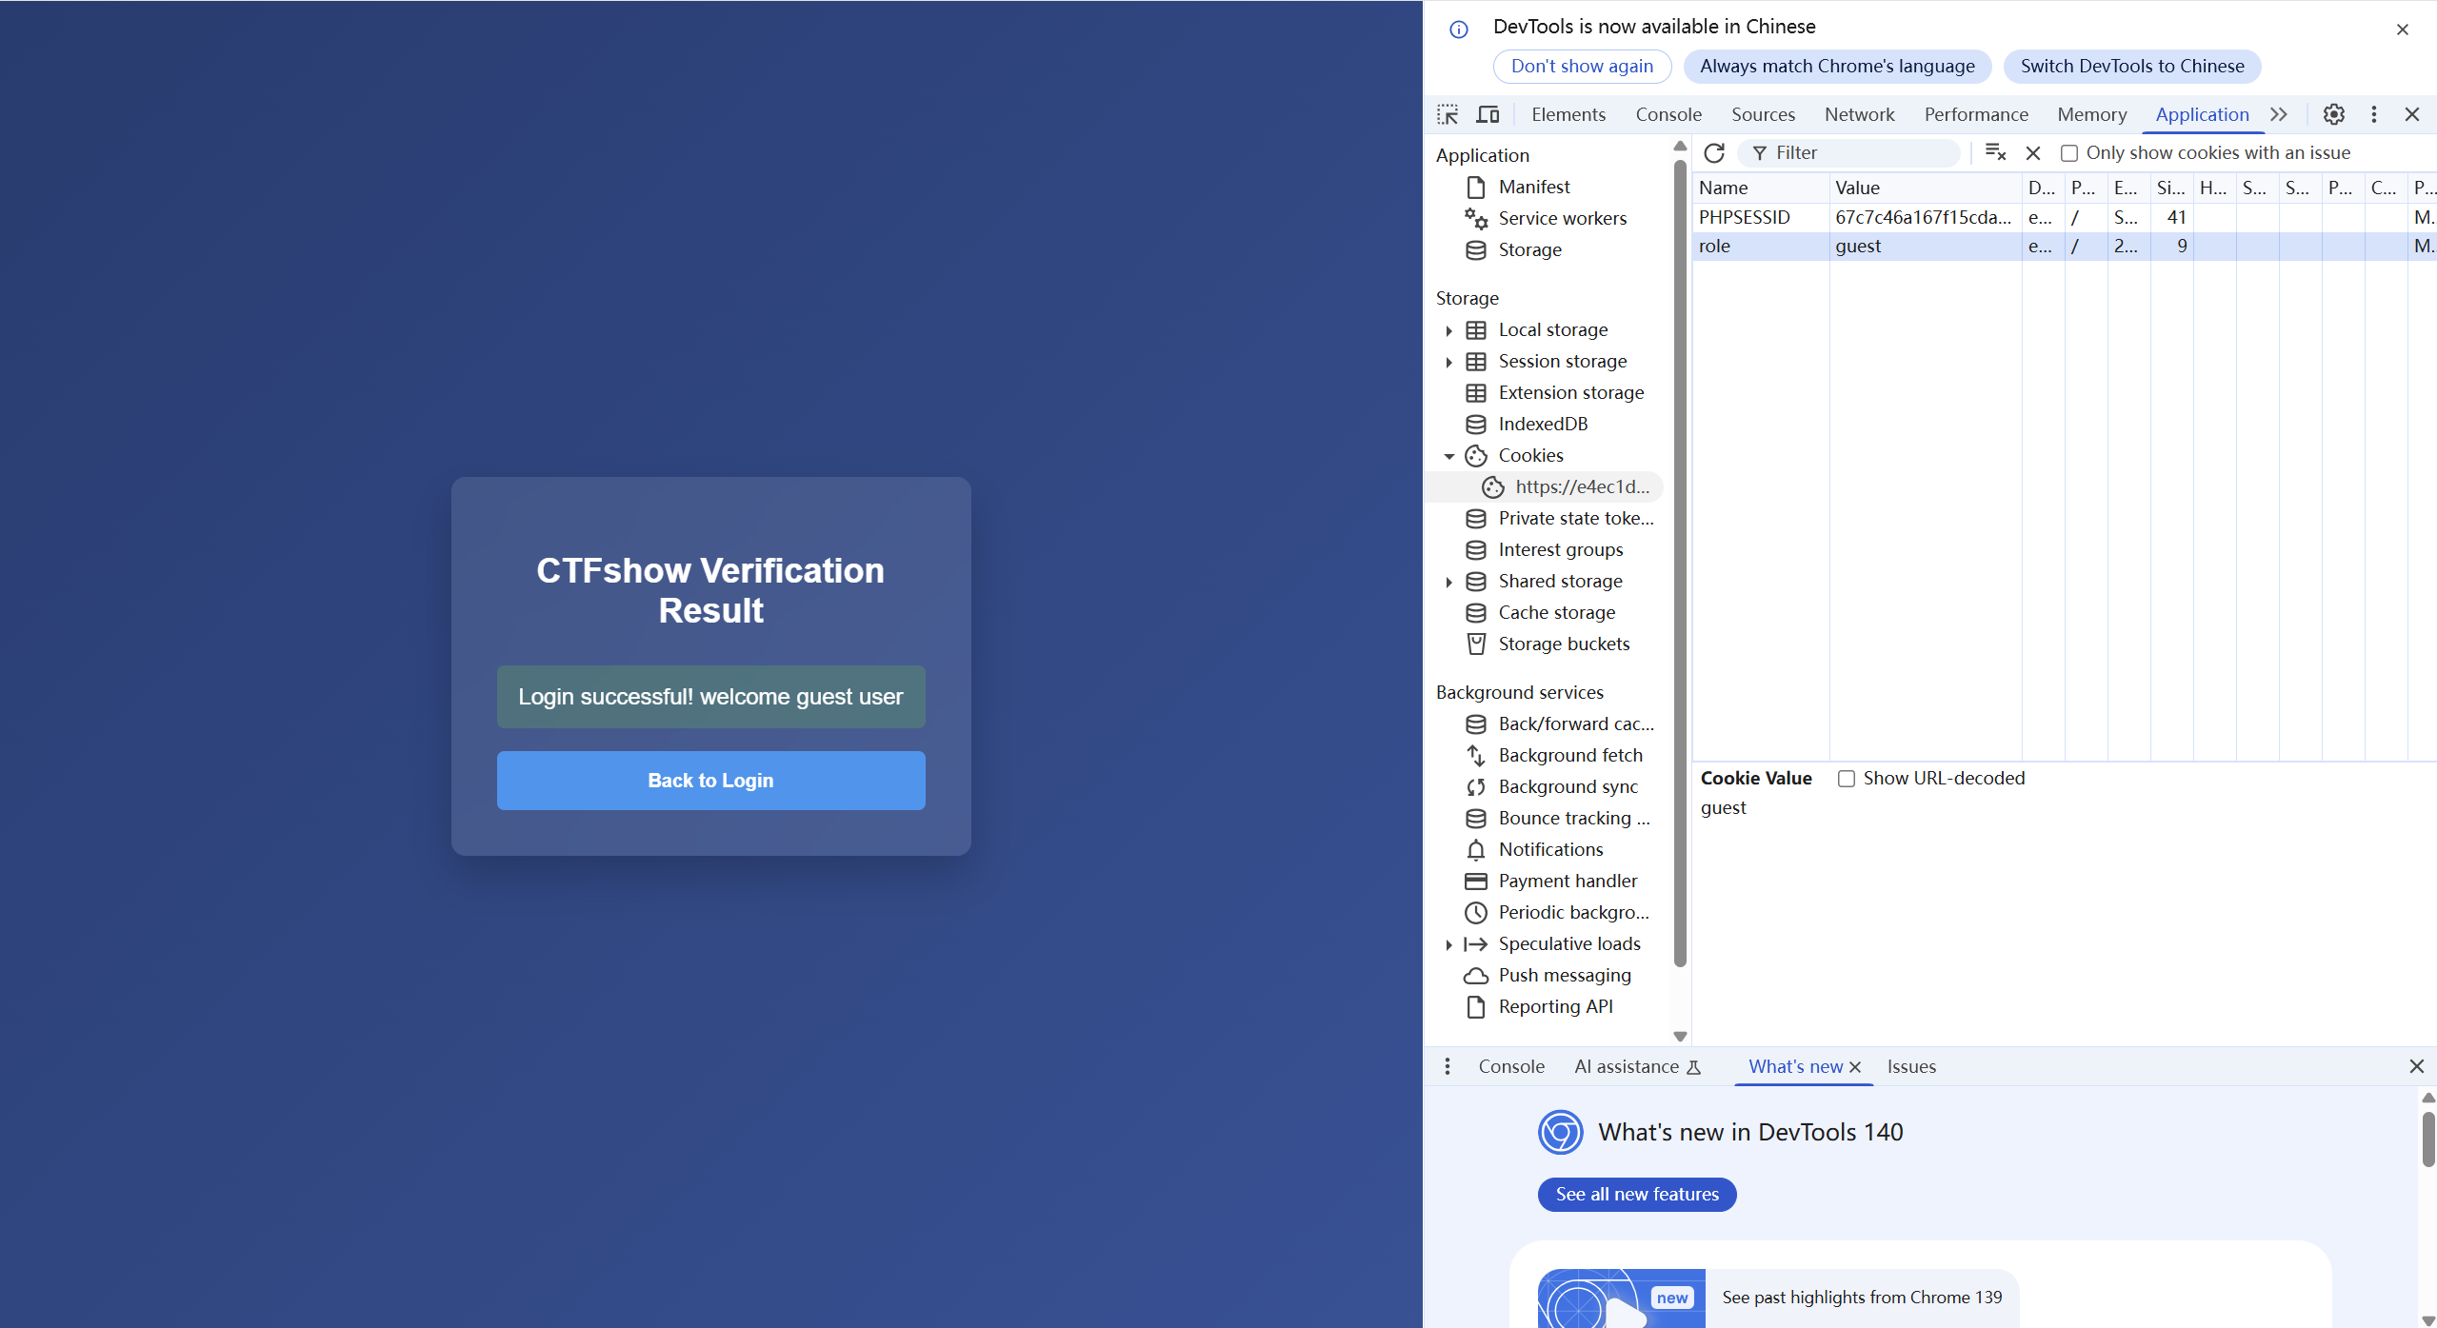2437x1328 pixels.
Task: Dismiss the language notification bar
Action: [x=2402, y=30]
